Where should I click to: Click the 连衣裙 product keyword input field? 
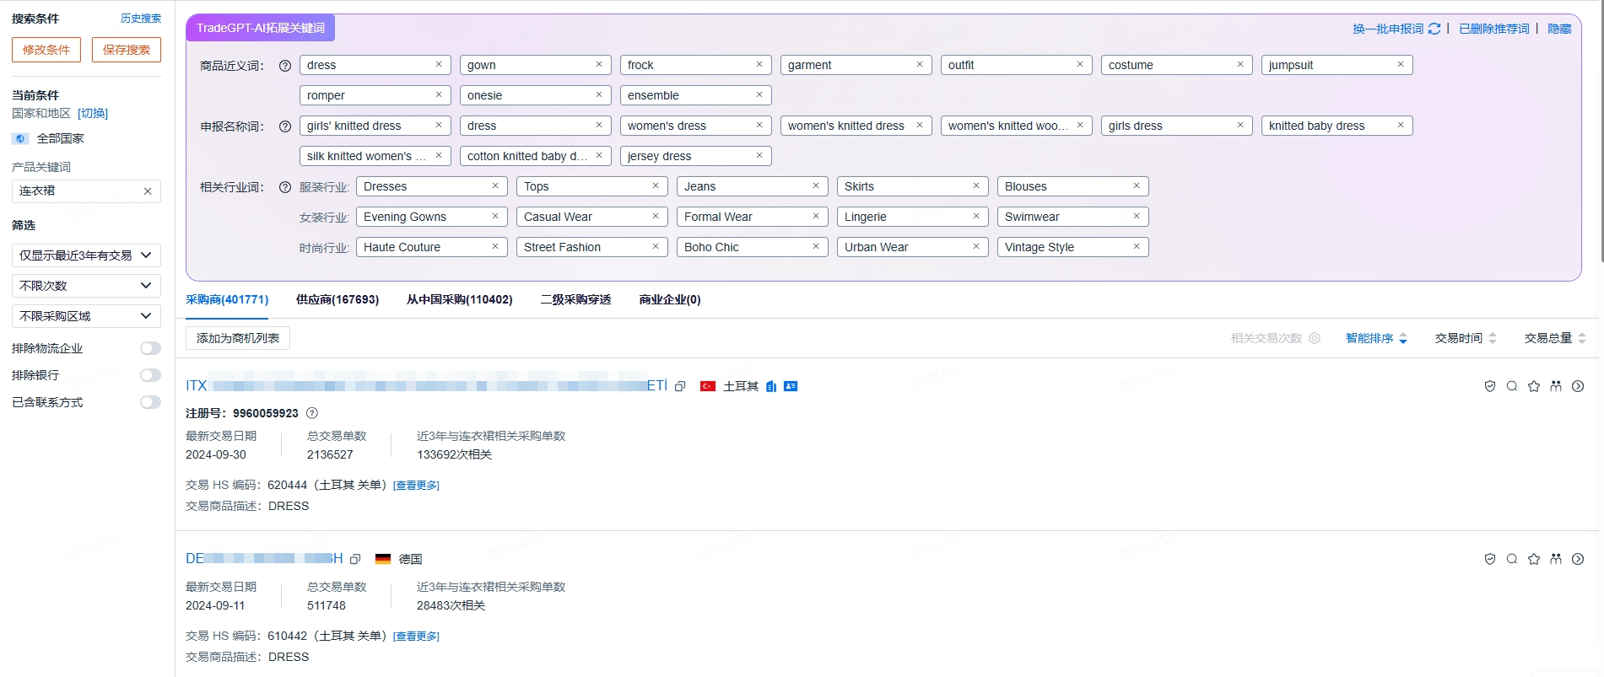tap(78, 191)
